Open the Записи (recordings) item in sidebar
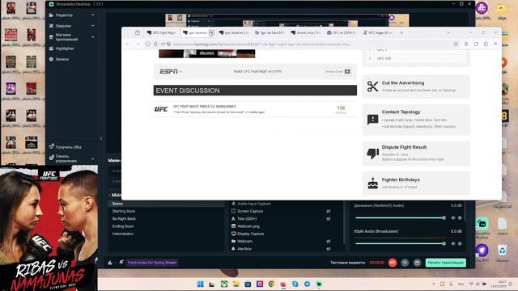 click(62, 59)
